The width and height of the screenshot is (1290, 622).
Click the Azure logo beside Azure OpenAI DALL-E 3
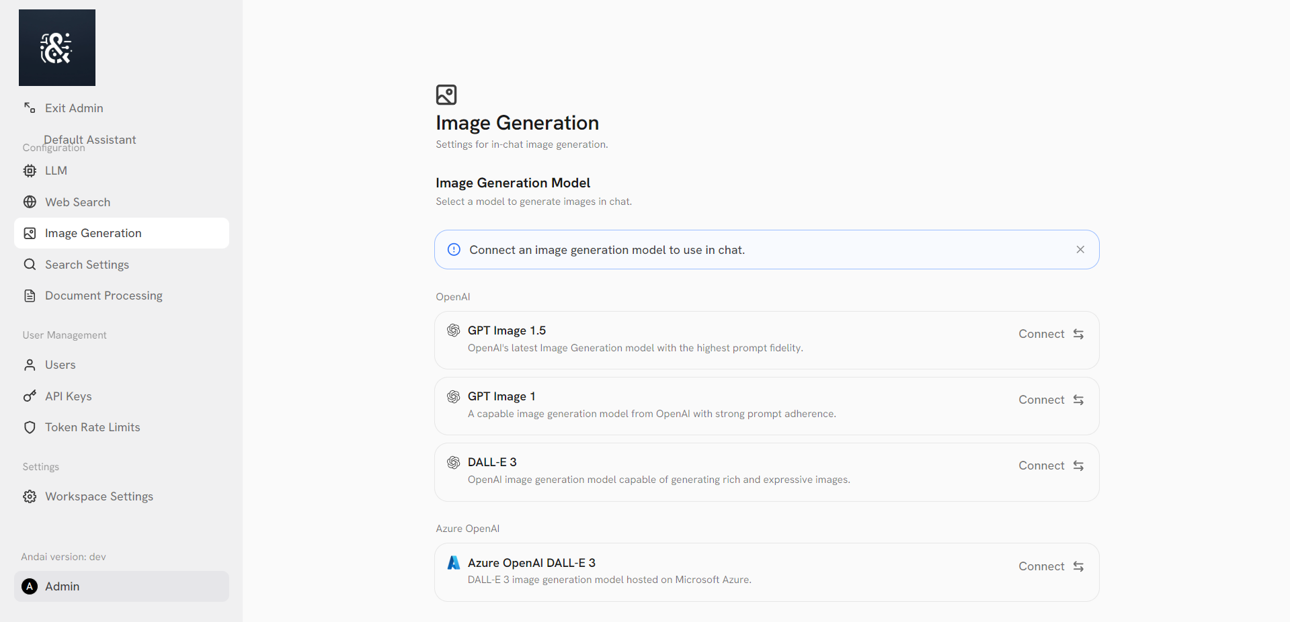[x=454, y=563]
